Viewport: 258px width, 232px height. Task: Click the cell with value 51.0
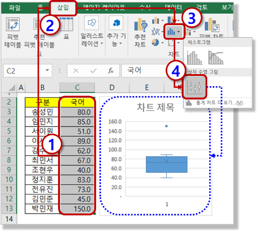pos(77,132)
